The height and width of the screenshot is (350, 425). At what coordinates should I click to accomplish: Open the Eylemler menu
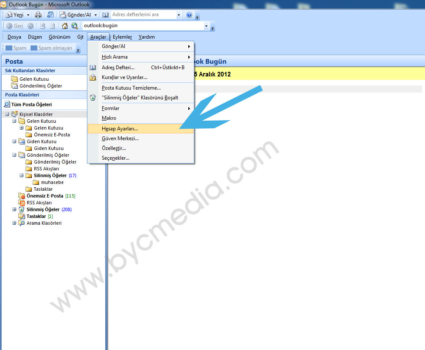coord(122,37)
